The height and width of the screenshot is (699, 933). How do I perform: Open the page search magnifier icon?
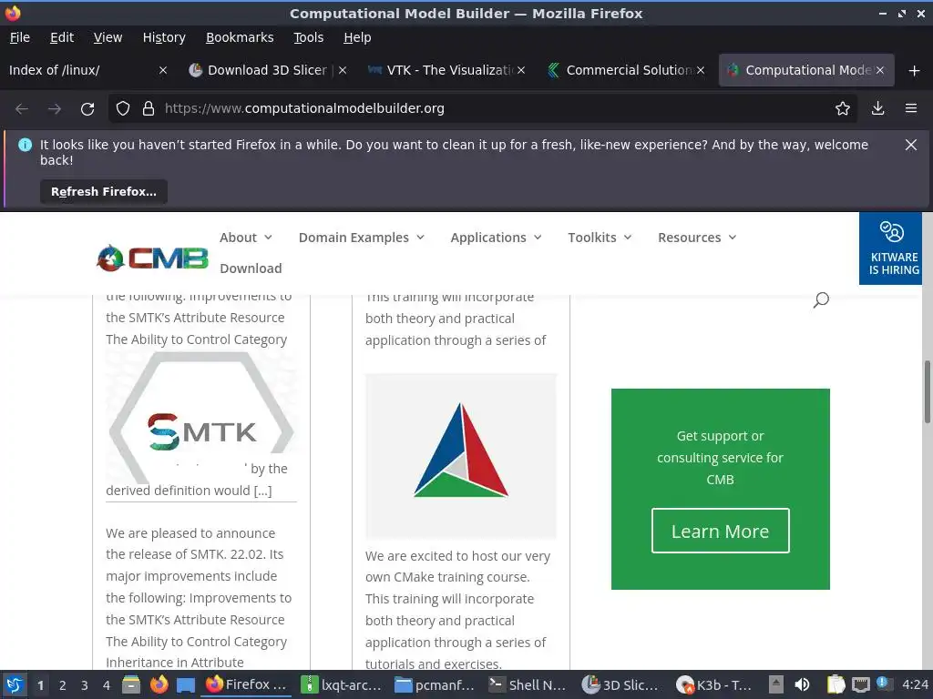(821, 299)
